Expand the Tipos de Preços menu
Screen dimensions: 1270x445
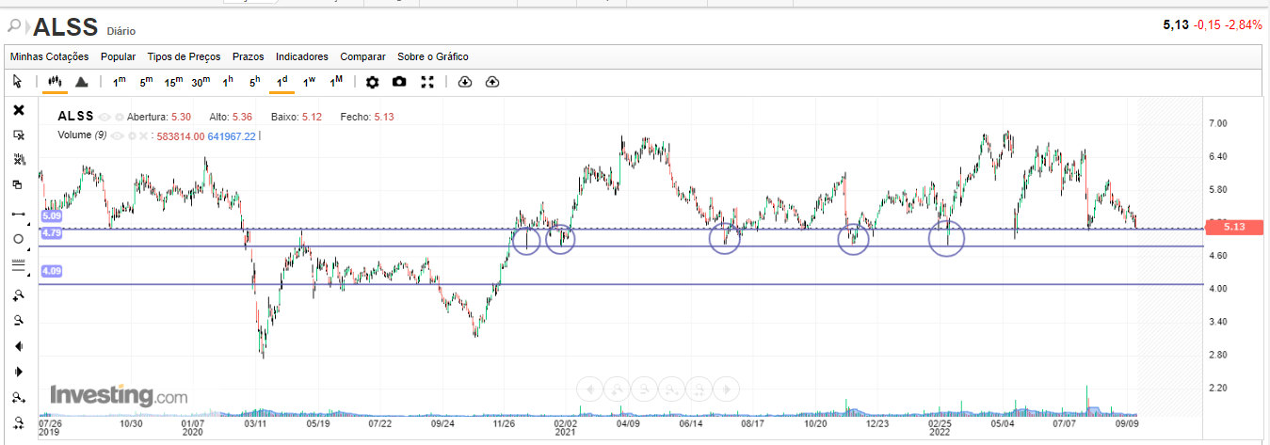(x=184, y=56)
